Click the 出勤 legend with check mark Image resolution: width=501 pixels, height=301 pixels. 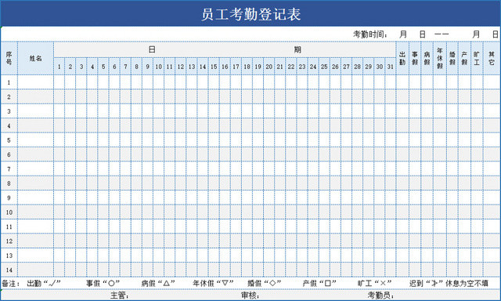click(44, 284)
